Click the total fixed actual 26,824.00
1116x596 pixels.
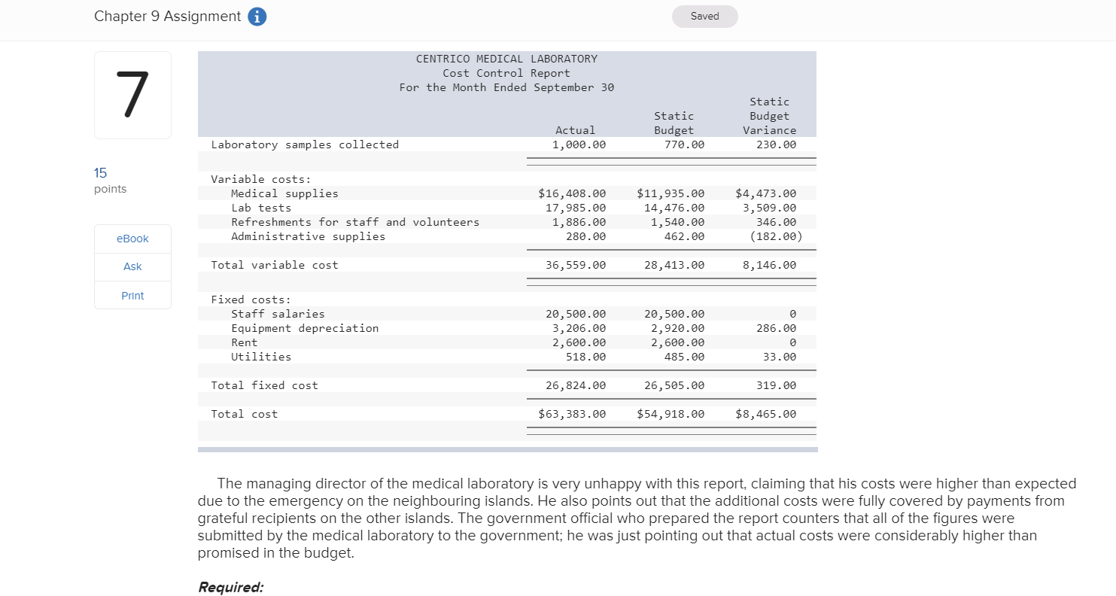576,385
